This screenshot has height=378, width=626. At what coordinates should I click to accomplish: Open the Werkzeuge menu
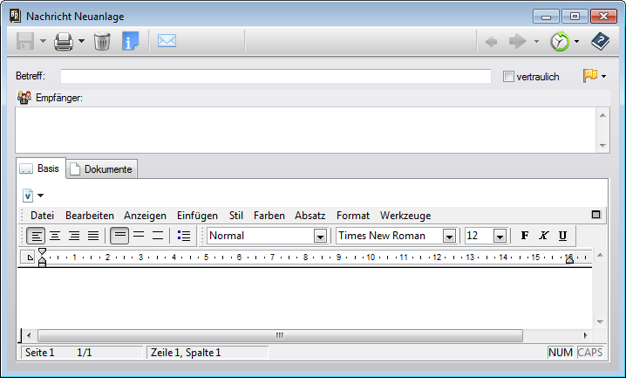tap(405, 216)
